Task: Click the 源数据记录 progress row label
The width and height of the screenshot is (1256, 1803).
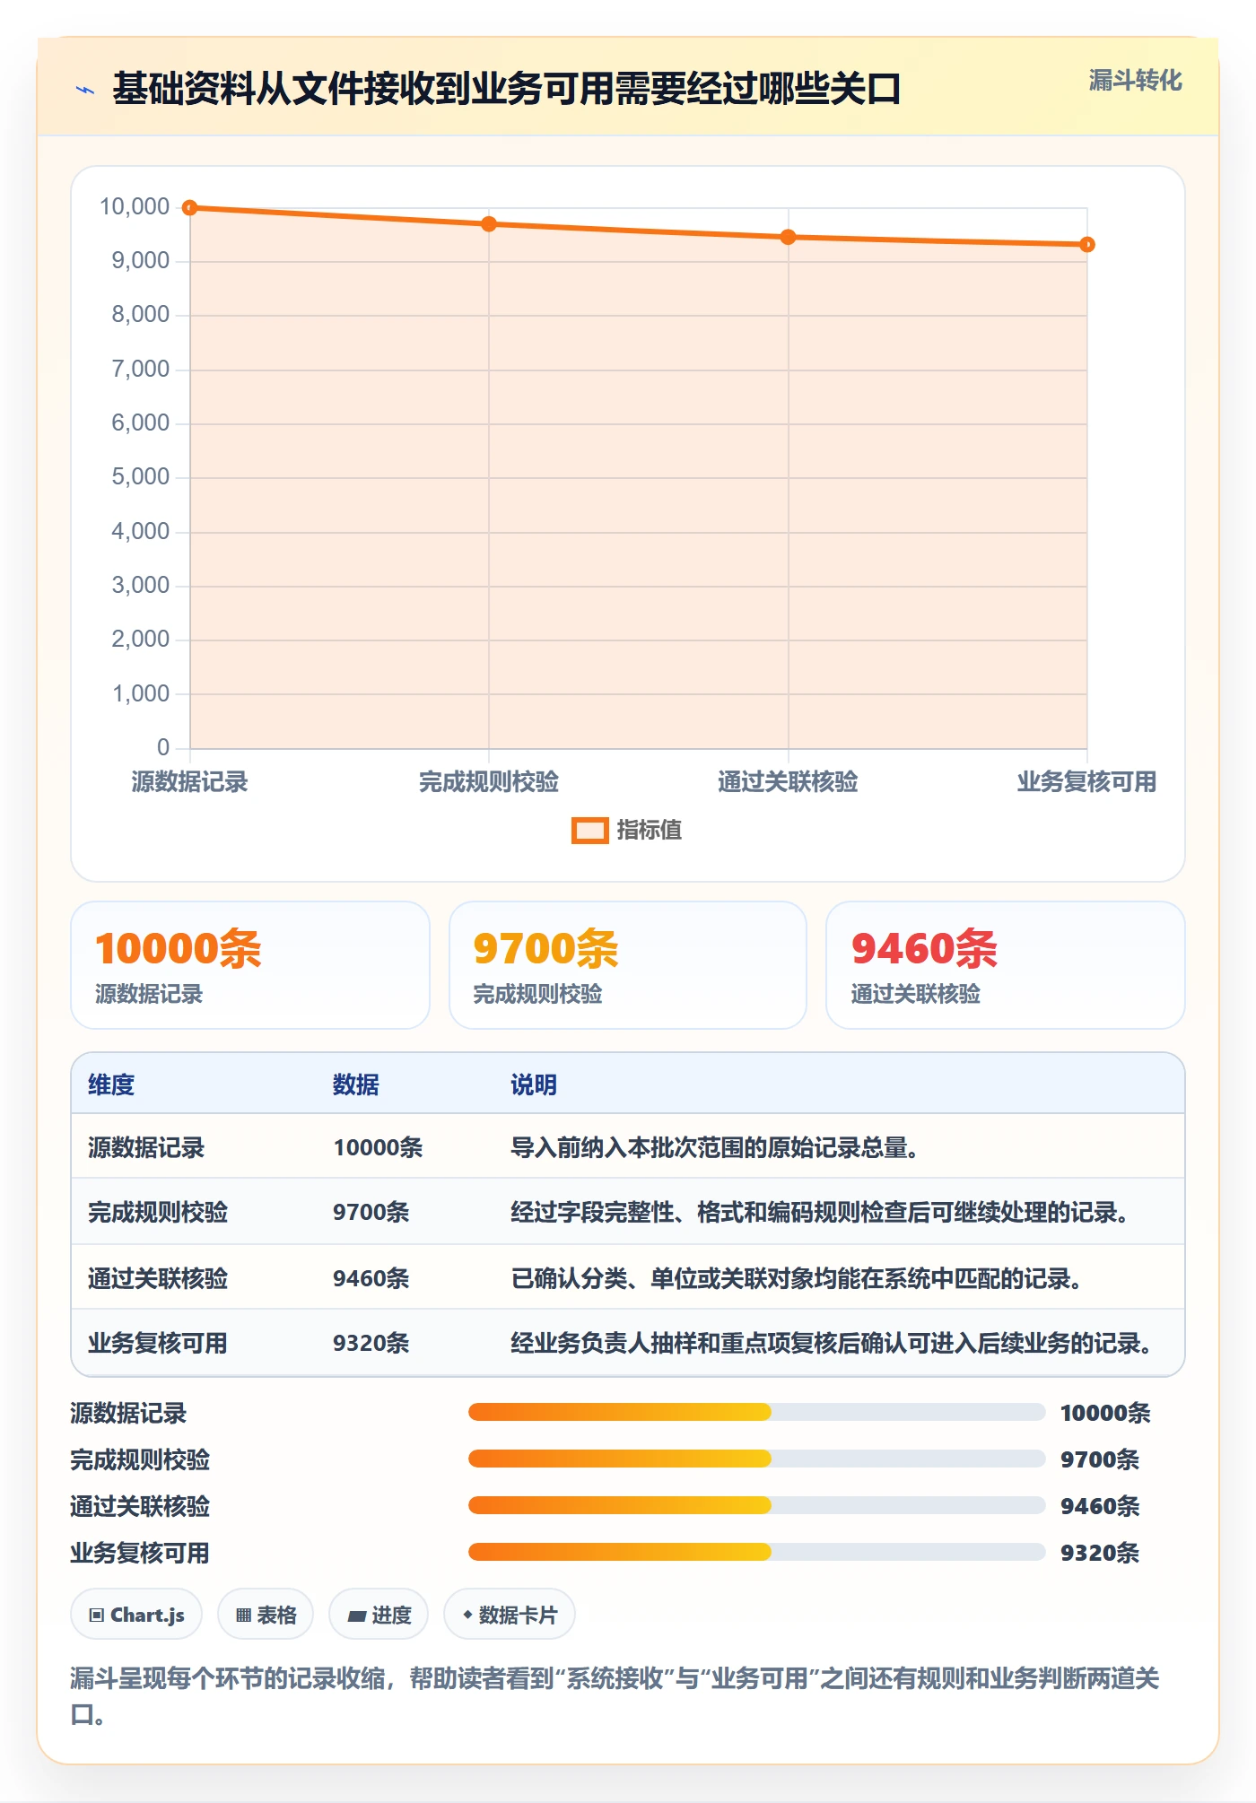Action: click(x=128, y=1413)
